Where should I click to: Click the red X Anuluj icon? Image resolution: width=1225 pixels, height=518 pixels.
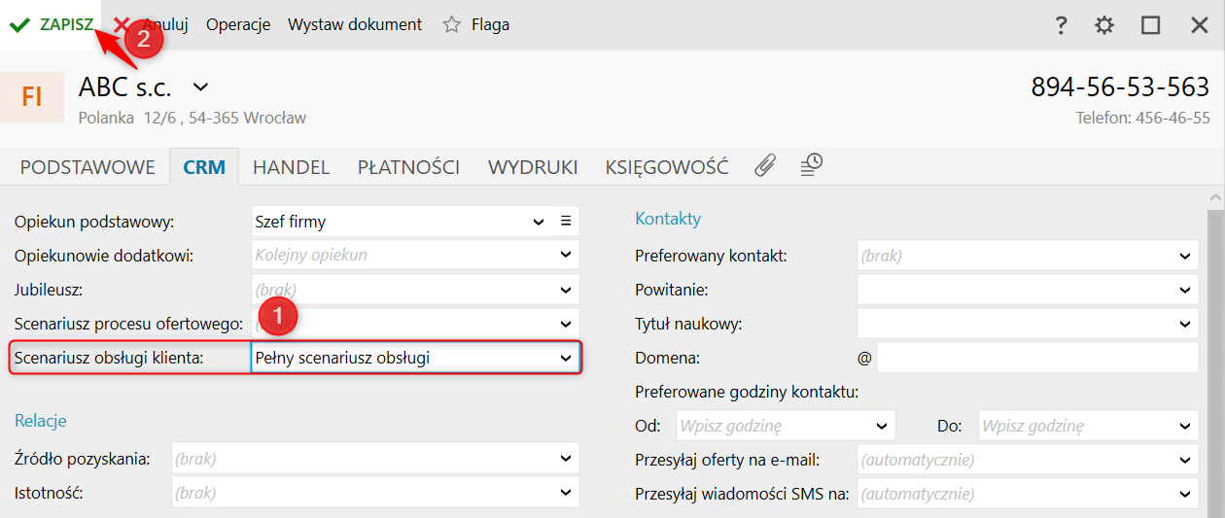pyautogui.click(x=122, y=24)
